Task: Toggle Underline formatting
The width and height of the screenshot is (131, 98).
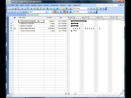Action: (61, 12)
